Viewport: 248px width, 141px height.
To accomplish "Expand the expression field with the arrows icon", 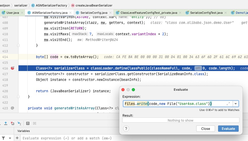I will (228, 104).
